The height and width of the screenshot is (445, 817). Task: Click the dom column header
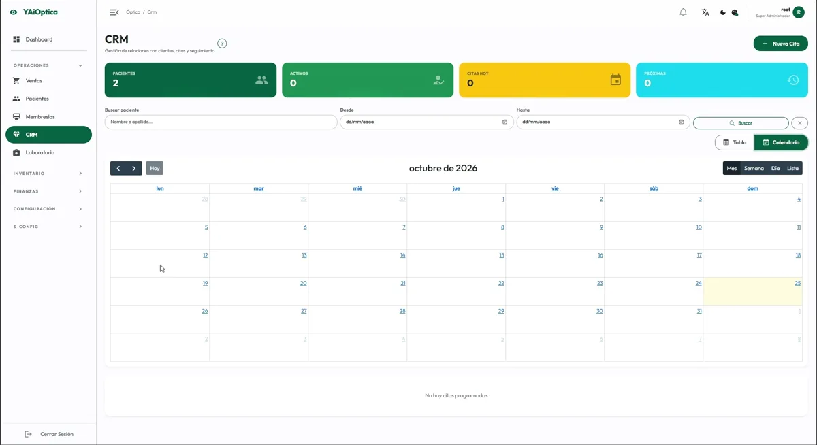(752, 188)
